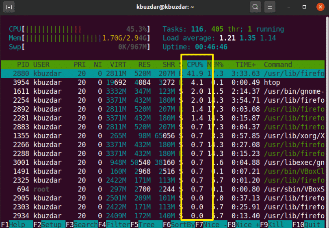Click TIME+ value 3:54.71
The height and width of the screenshot is (228, 329).
coord(245,100)
